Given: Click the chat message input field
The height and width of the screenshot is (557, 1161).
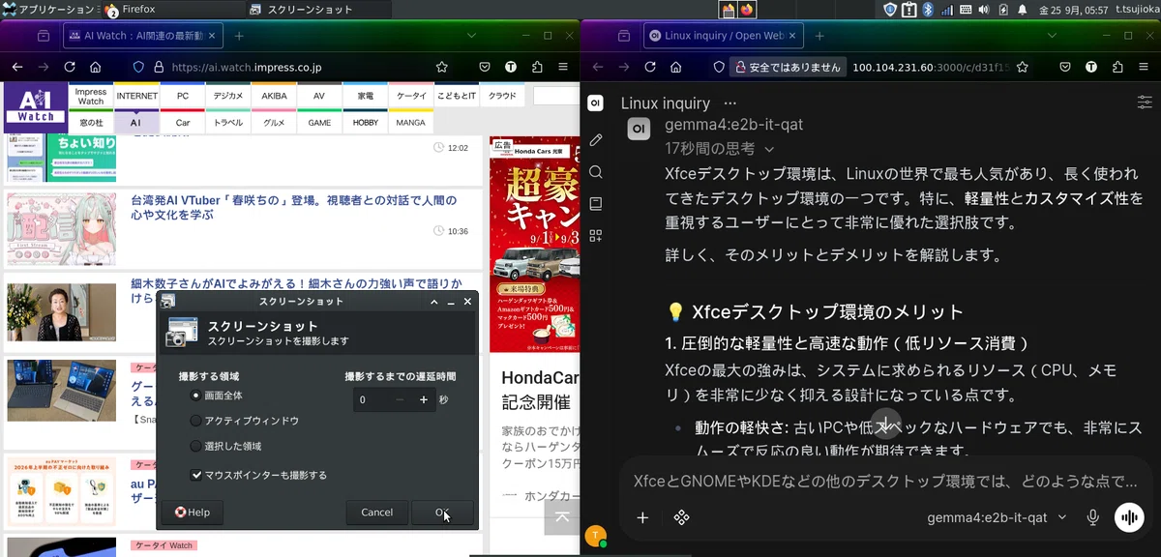Looking at the screenshot, I should (x=884, y=482).
